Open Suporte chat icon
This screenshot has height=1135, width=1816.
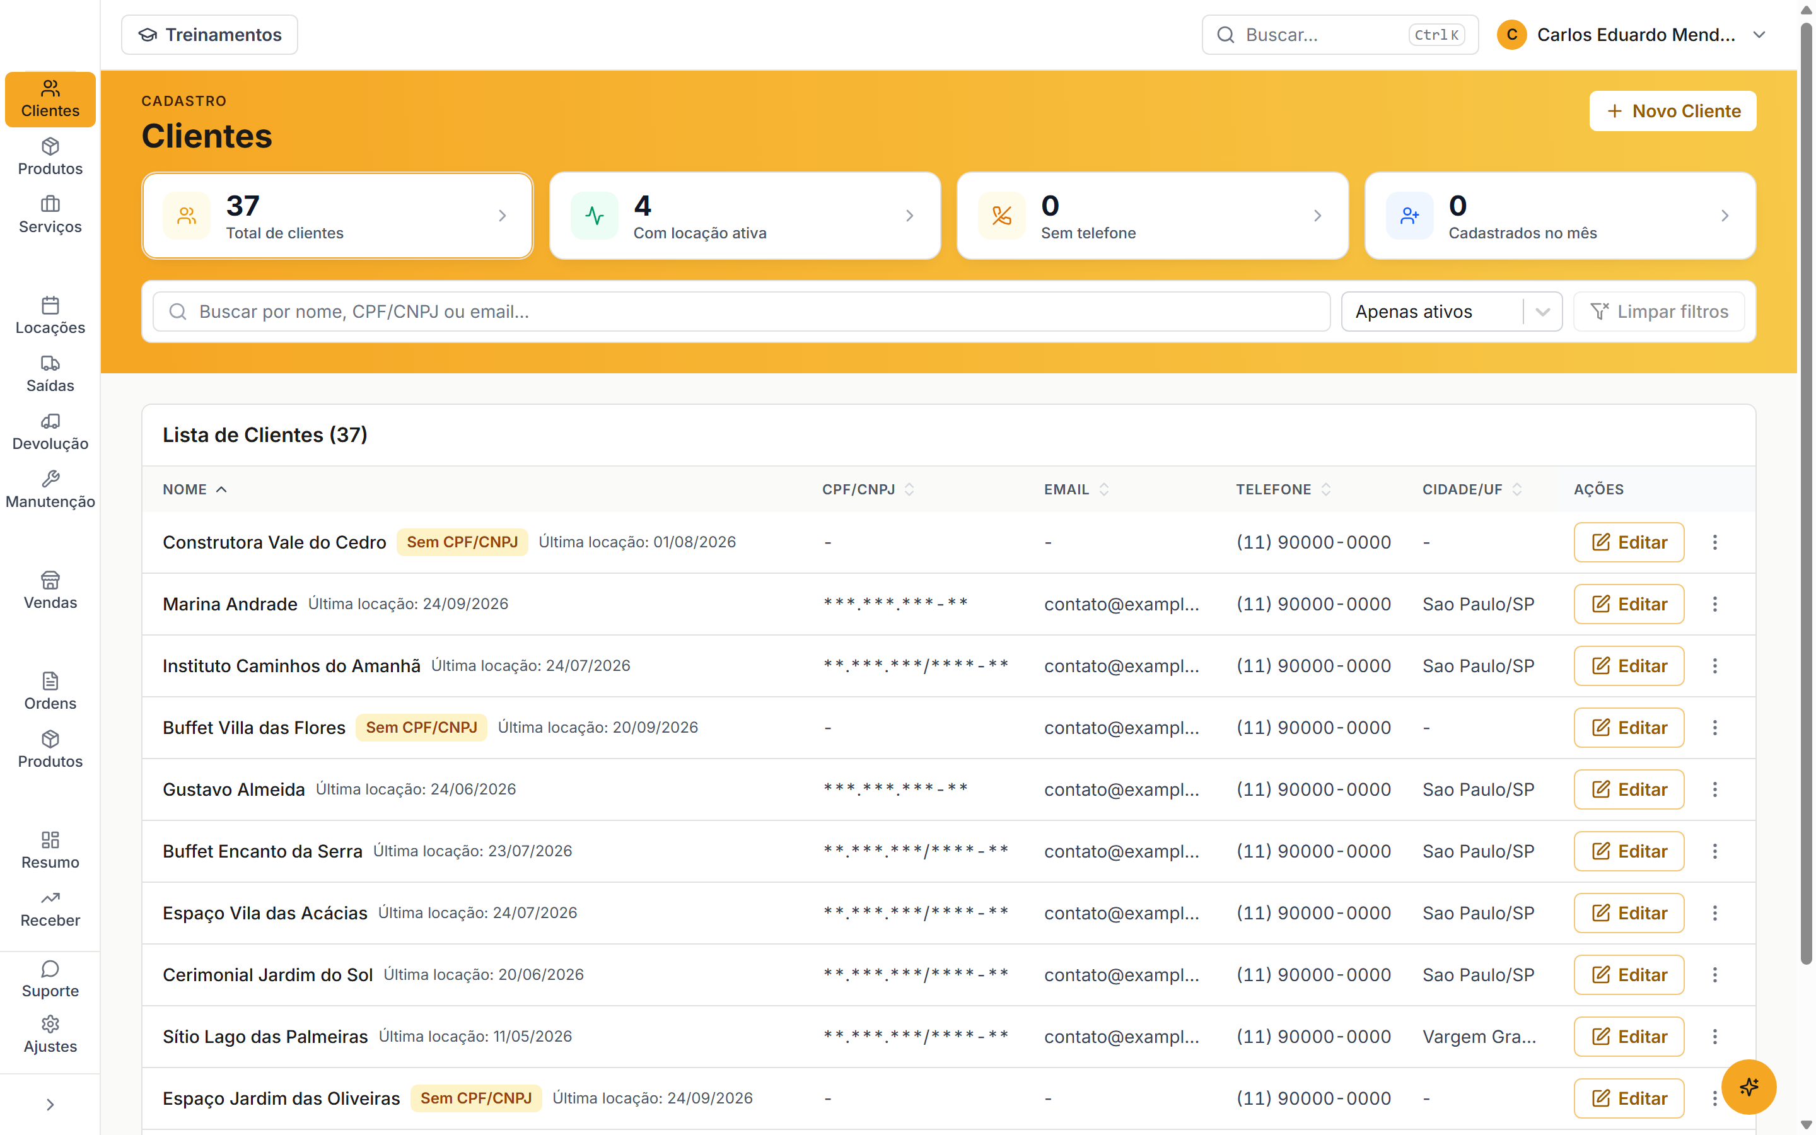click(x=50, y=969)
